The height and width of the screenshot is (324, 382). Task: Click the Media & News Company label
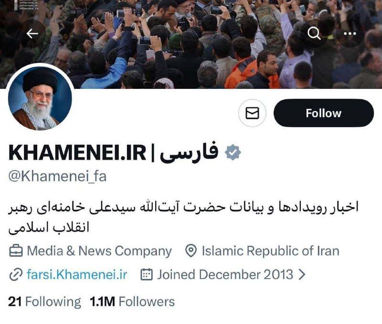(x=99, y=251)
